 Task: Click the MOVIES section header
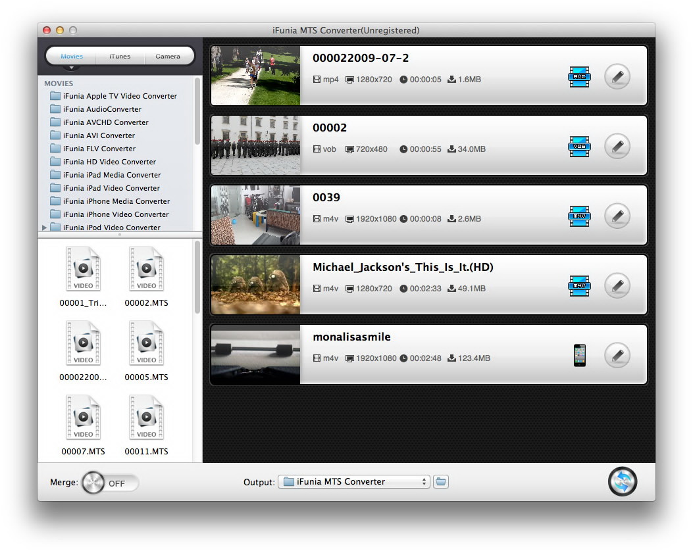59,84
